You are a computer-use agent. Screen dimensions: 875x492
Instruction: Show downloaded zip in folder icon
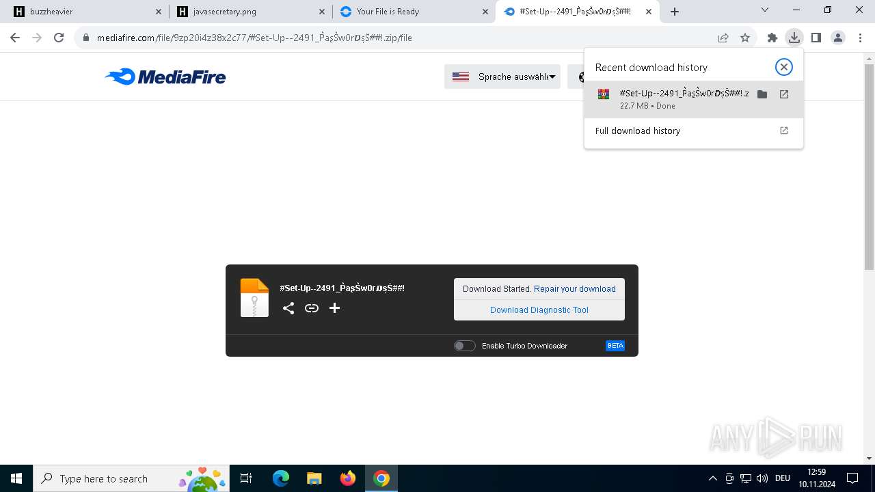(762, 94)
